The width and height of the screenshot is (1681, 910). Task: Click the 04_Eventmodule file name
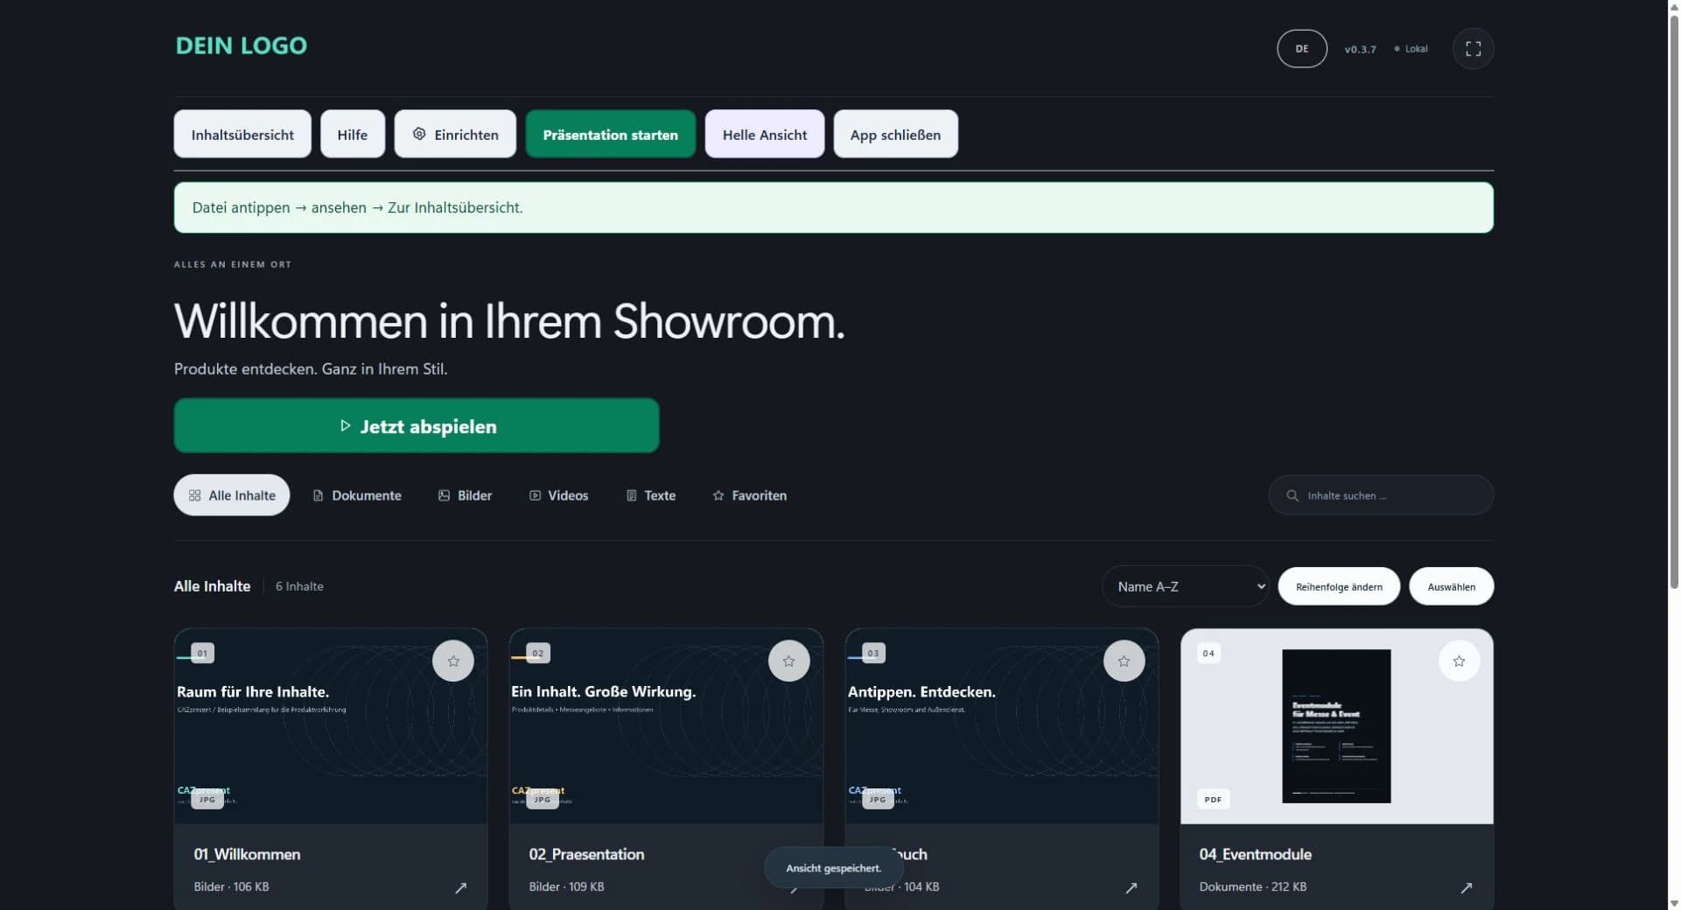click(x=1255, y=854)
